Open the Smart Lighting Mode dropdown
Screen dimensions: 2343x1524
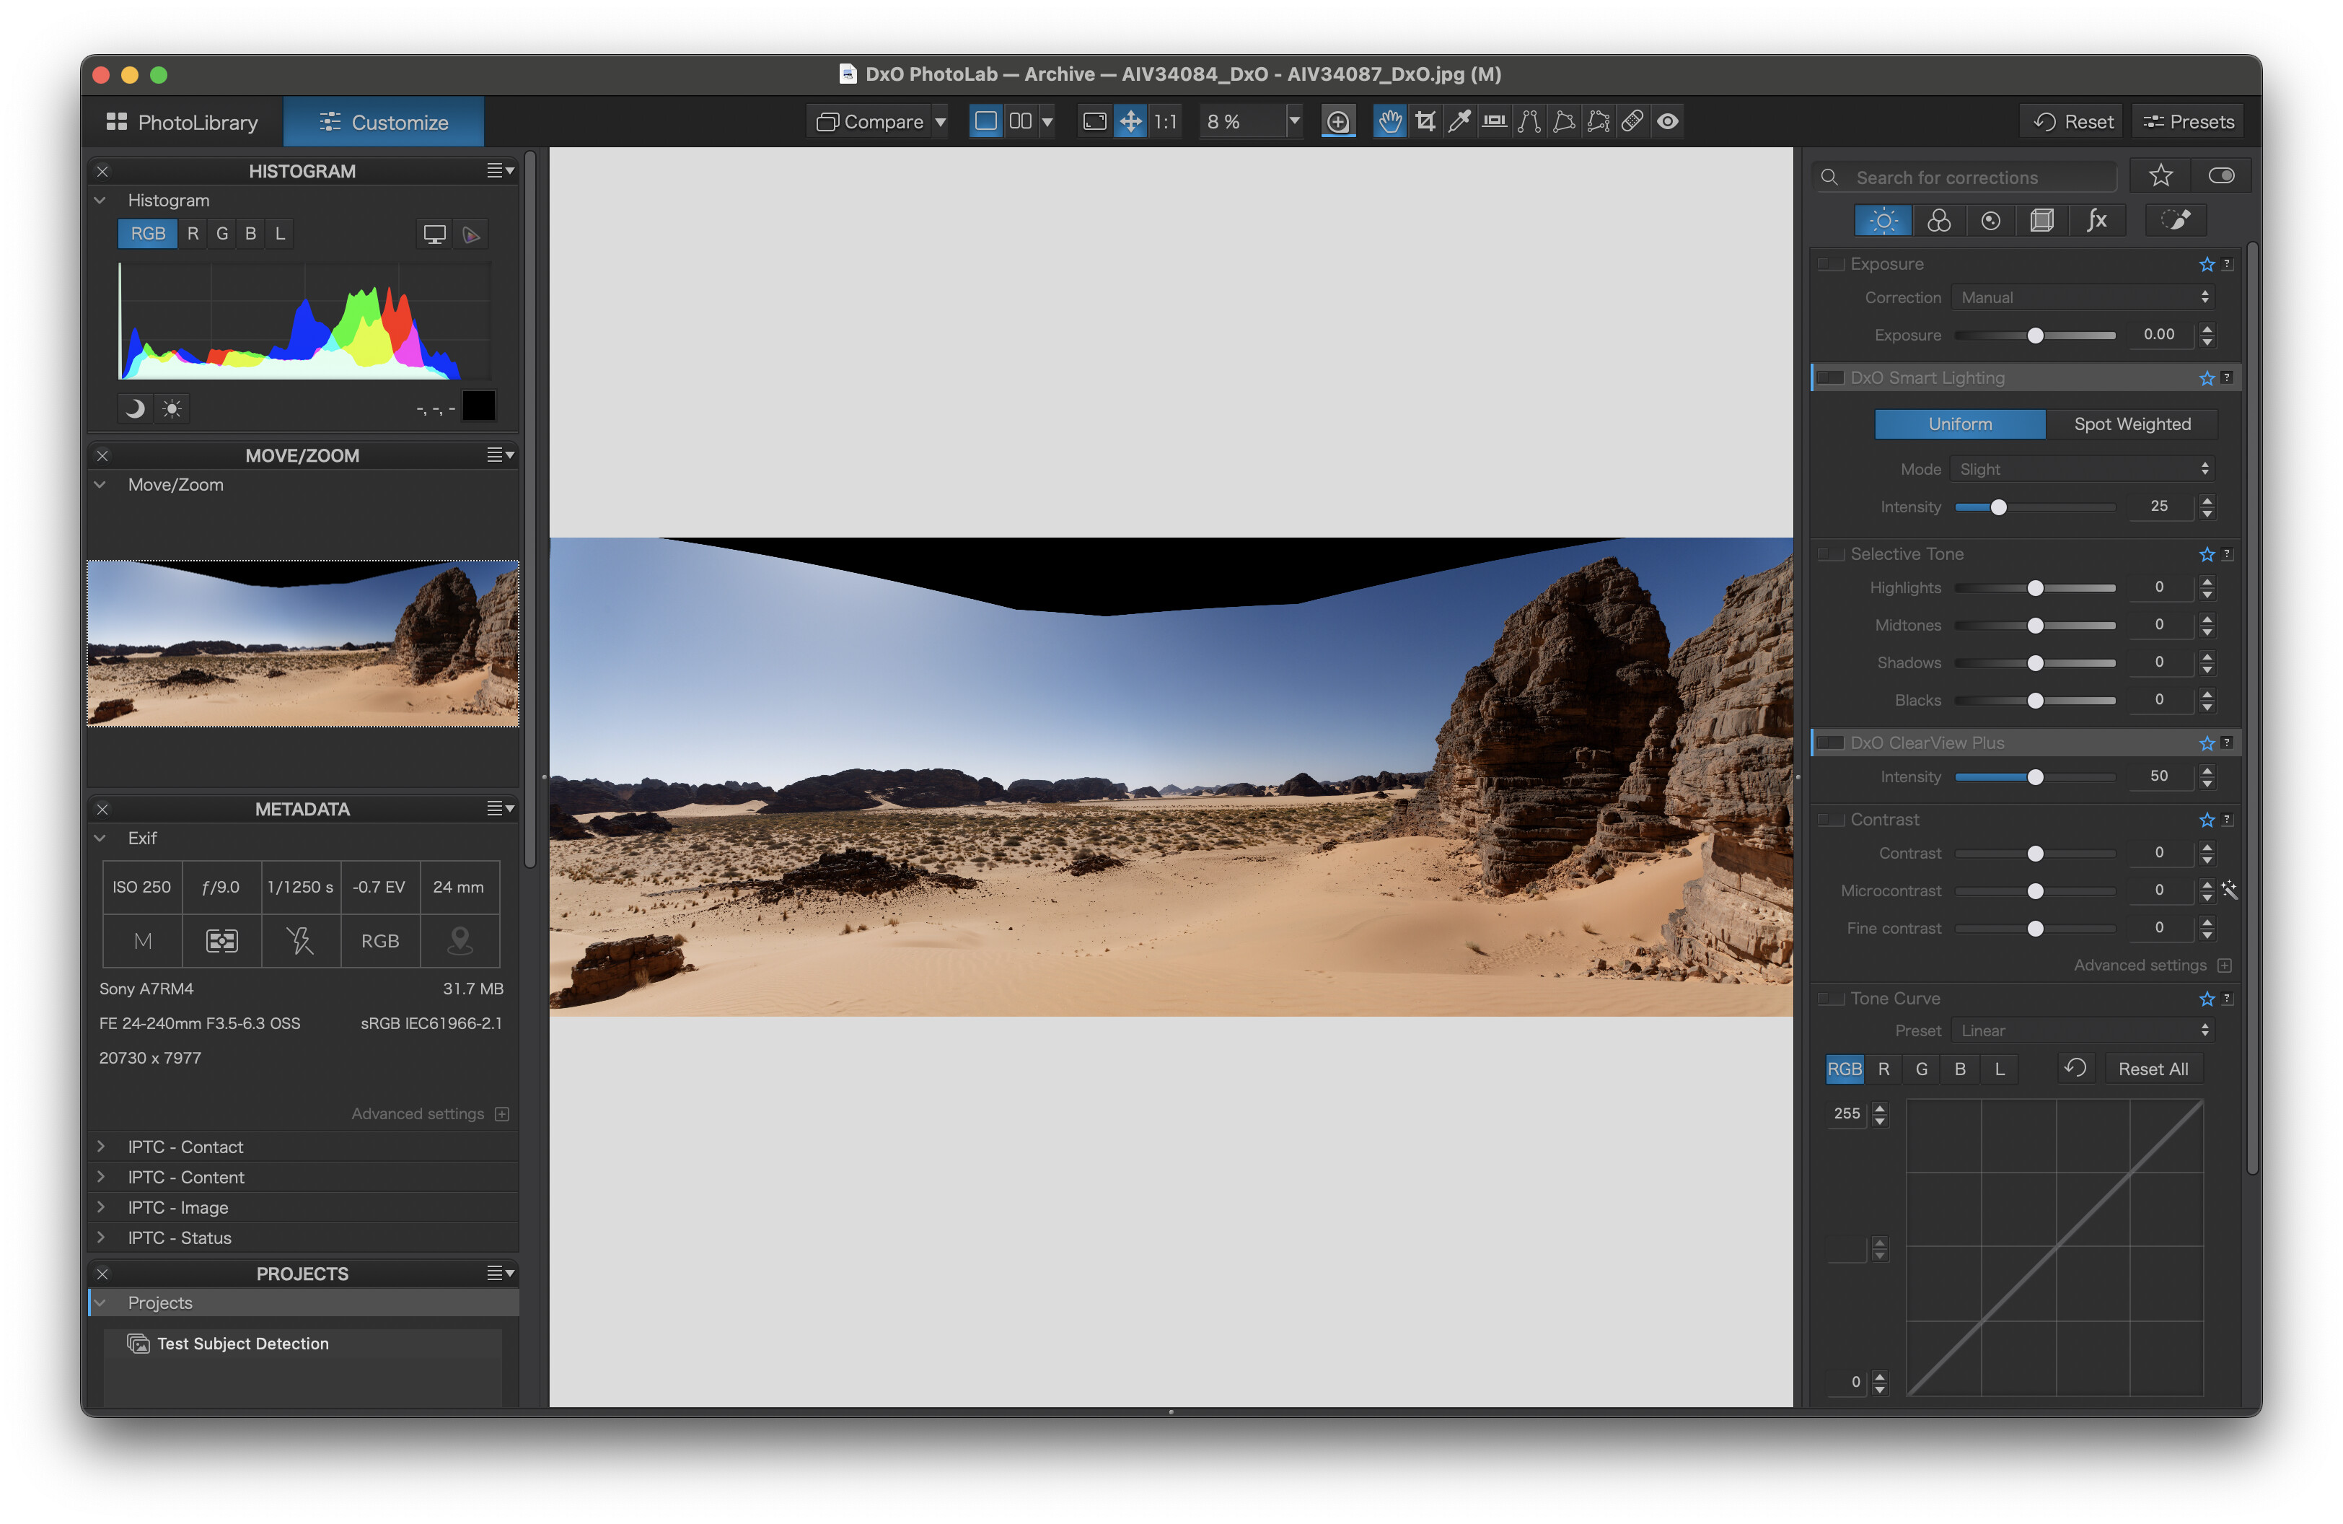[2083, 470]
